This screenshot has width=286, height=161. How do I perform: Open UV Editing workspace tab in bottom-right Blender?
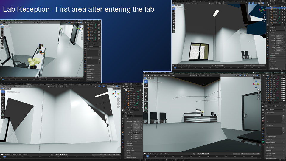click(x=191, y=73)
